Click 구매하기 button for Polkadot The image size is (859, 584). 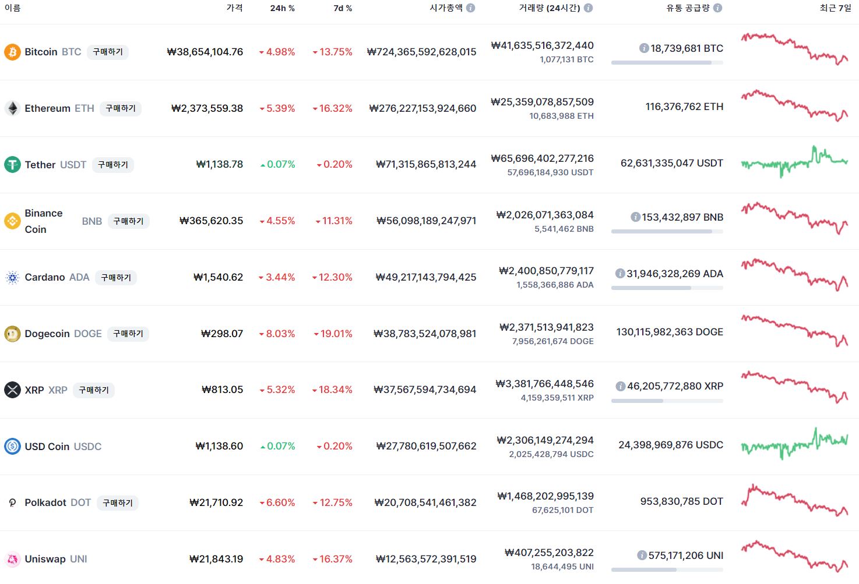coord(118,502)
